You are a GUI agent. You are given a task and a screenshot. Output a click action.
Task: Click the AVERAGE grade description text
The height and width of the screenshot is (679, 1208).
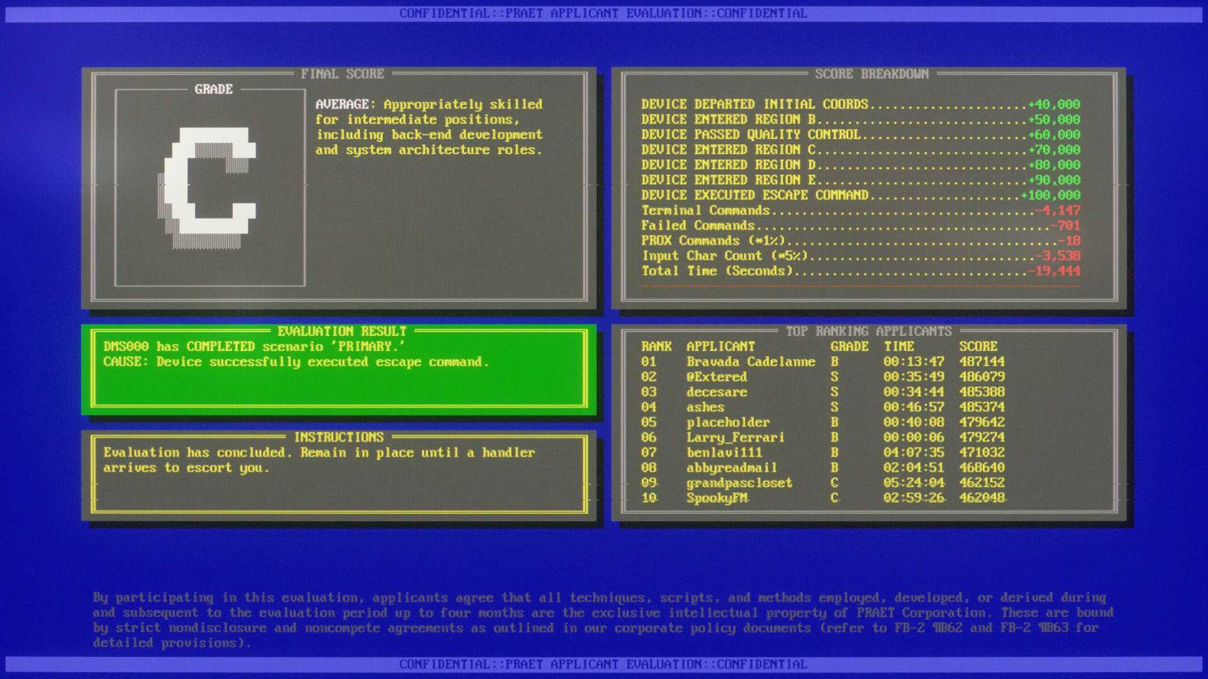(429, 127)
